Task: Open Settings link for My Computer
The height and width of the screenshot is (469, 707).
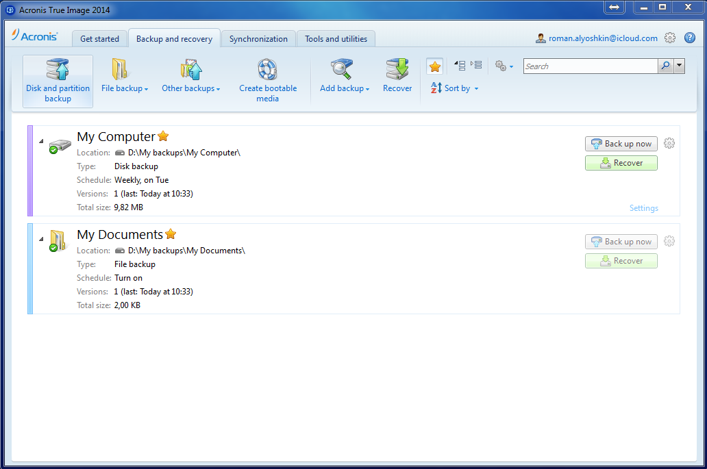Action: 643,207
